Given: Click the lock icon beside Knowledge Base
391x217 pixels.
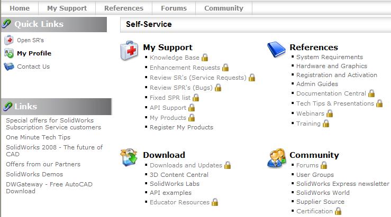Looking at the screenshot, I should coord(205,58).
